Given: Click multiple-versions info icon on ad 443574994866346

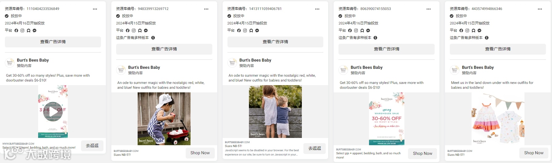Looking at the screenshot, I should (487, 38).
